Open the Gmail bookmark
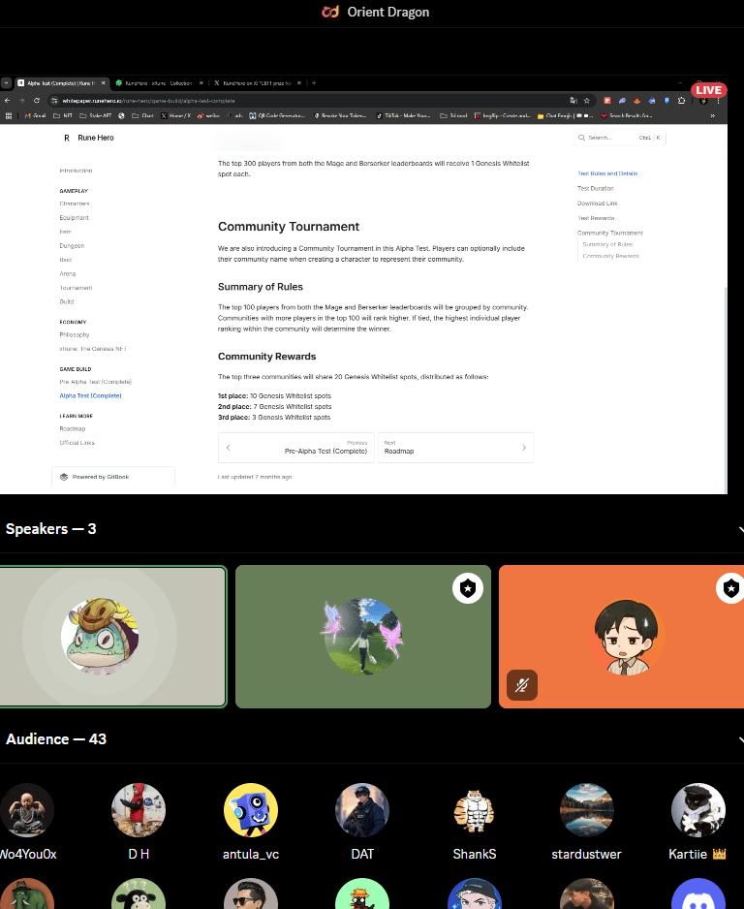This screenshot has width=744, height=909. click(35, 115)
